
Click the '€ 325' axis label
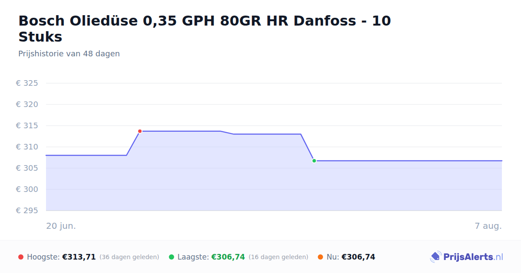27,83
